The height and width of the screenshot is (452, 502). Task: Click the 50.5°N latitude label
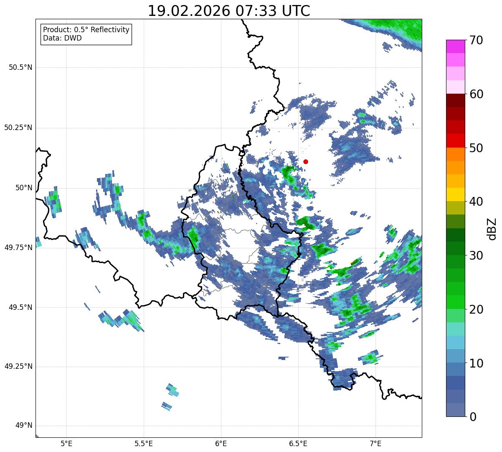(x=20, y=67)
